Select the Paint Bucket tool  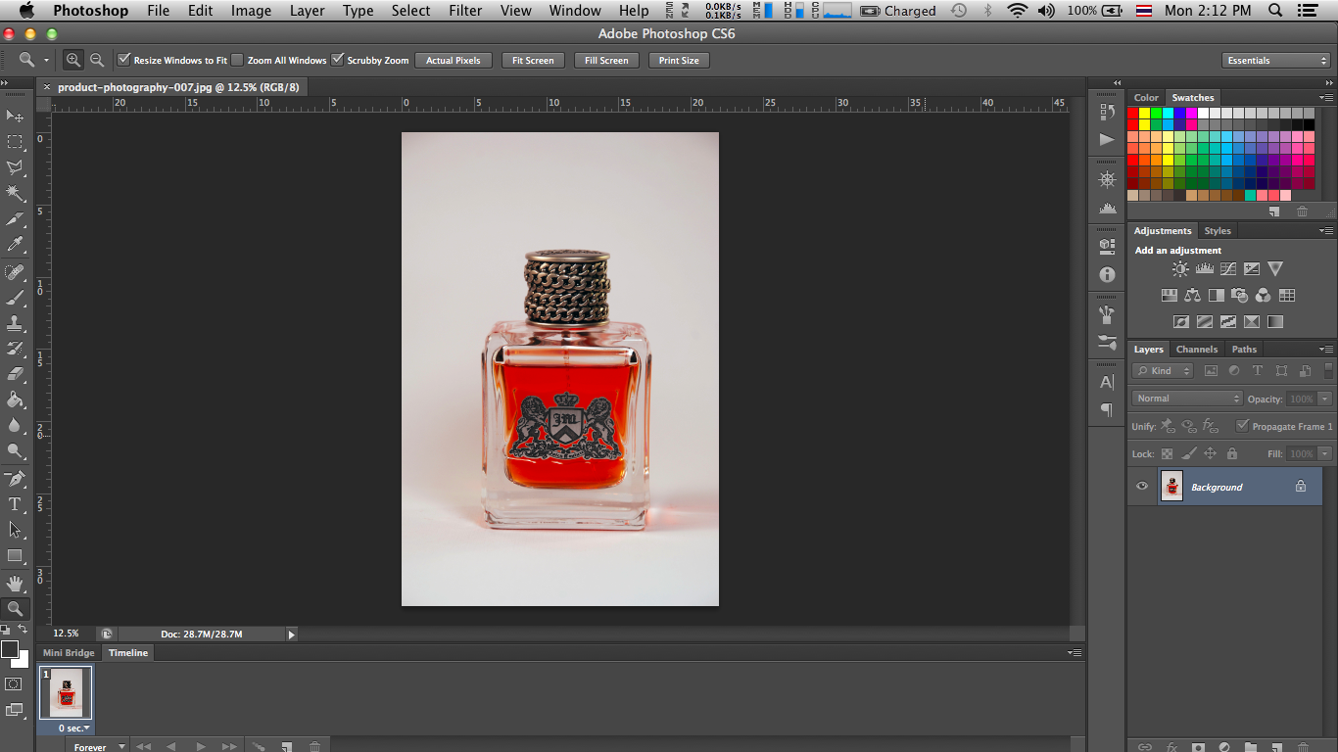[15, 399]
